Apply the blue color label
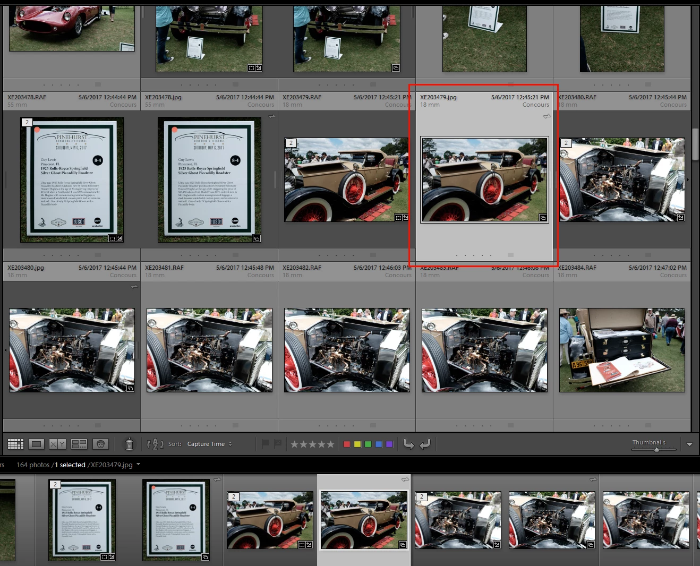Image resolution: width=700 pixels, height=566 pixels. pos(379,444)
